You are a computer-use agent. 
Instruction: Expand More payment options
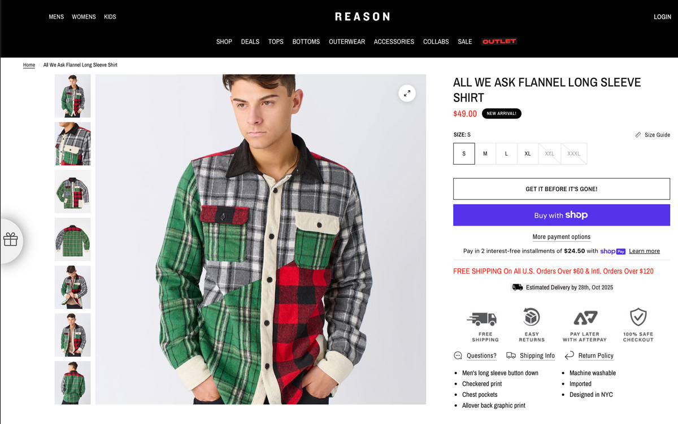coord(561,237)
